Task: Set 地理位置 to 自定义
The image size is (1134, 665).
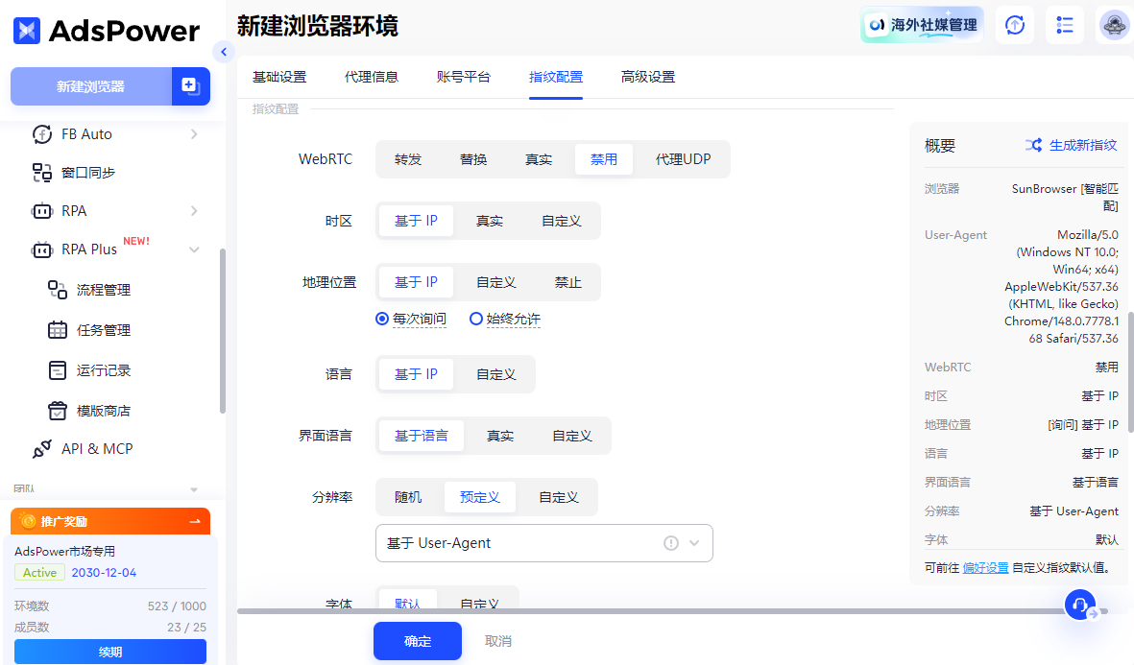Action: click(x=496, y=282)
